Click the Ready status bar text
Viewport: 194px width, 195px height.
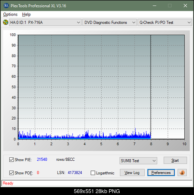[8, 183]
